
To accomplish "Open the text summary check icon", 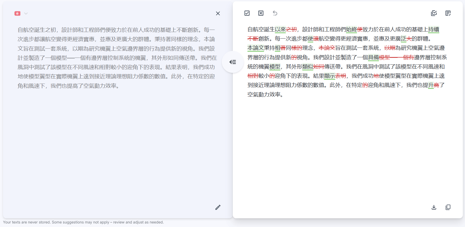I will (x=448, y=13).
